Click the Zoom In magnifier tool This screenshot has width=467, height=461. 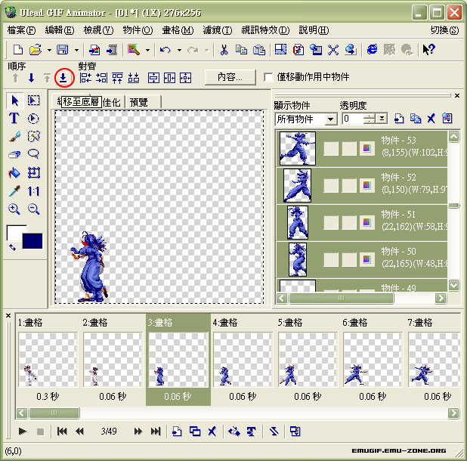(14, 209)
